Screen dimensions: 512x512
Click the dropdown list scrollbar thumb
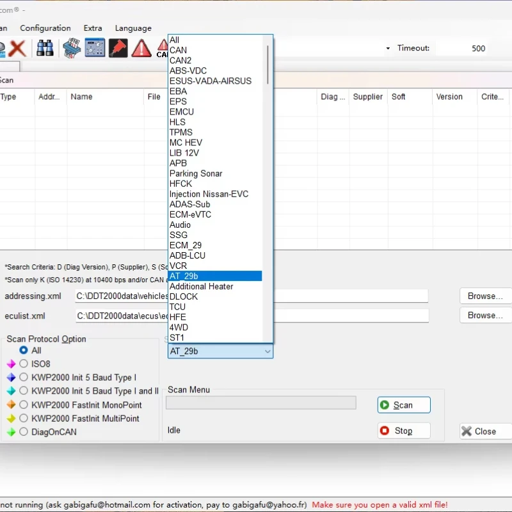coord(268,65)
